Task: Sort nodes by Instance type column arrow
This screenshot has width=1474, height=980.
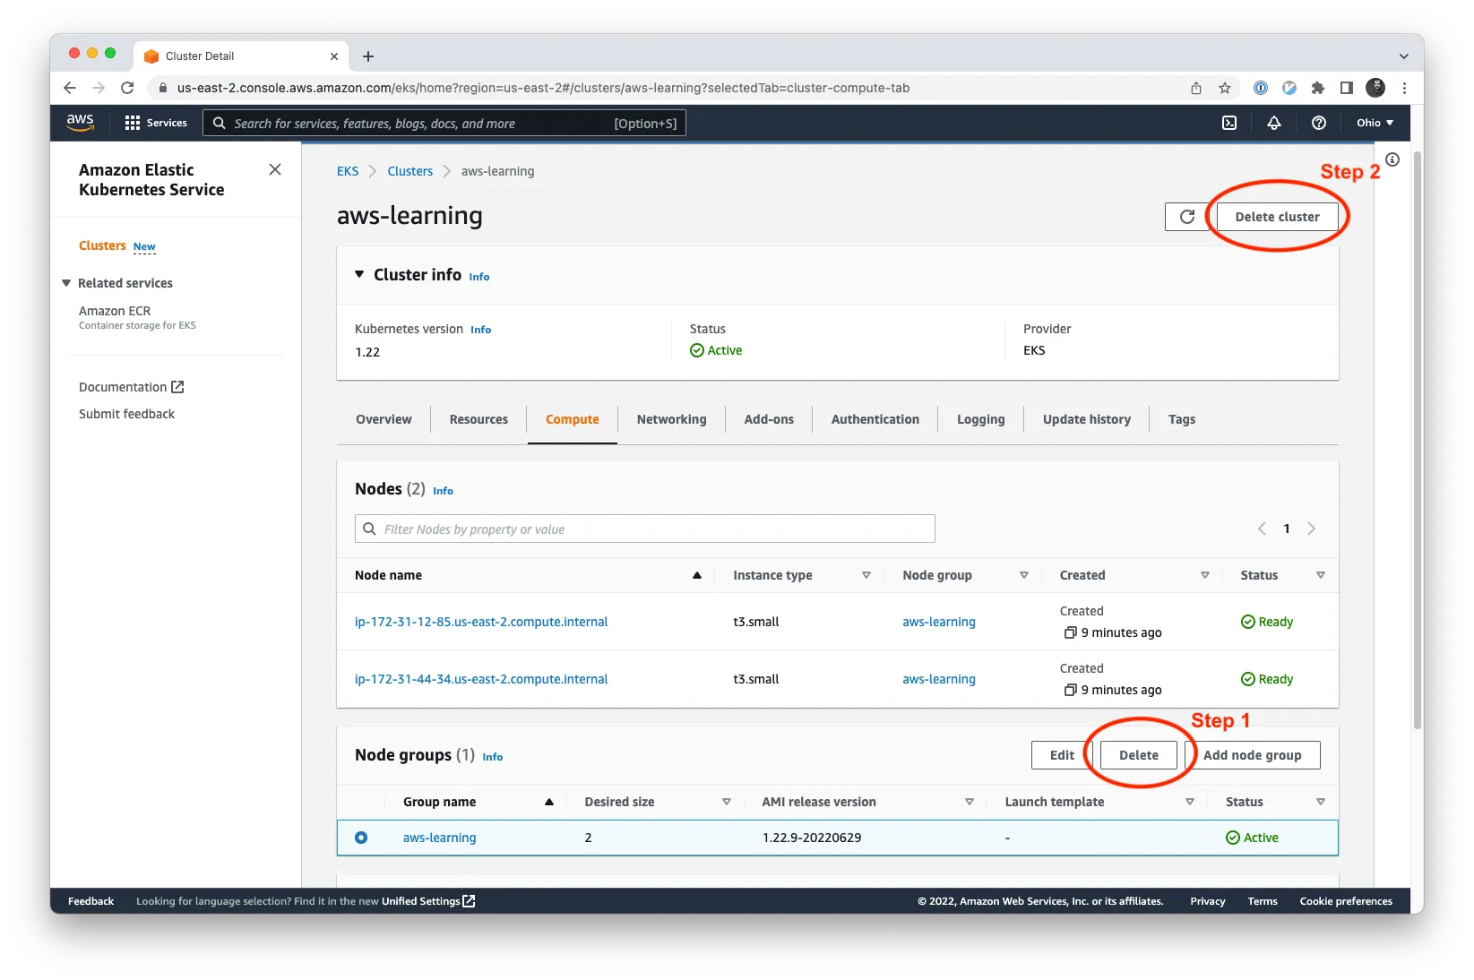Action: click(866, 575)
